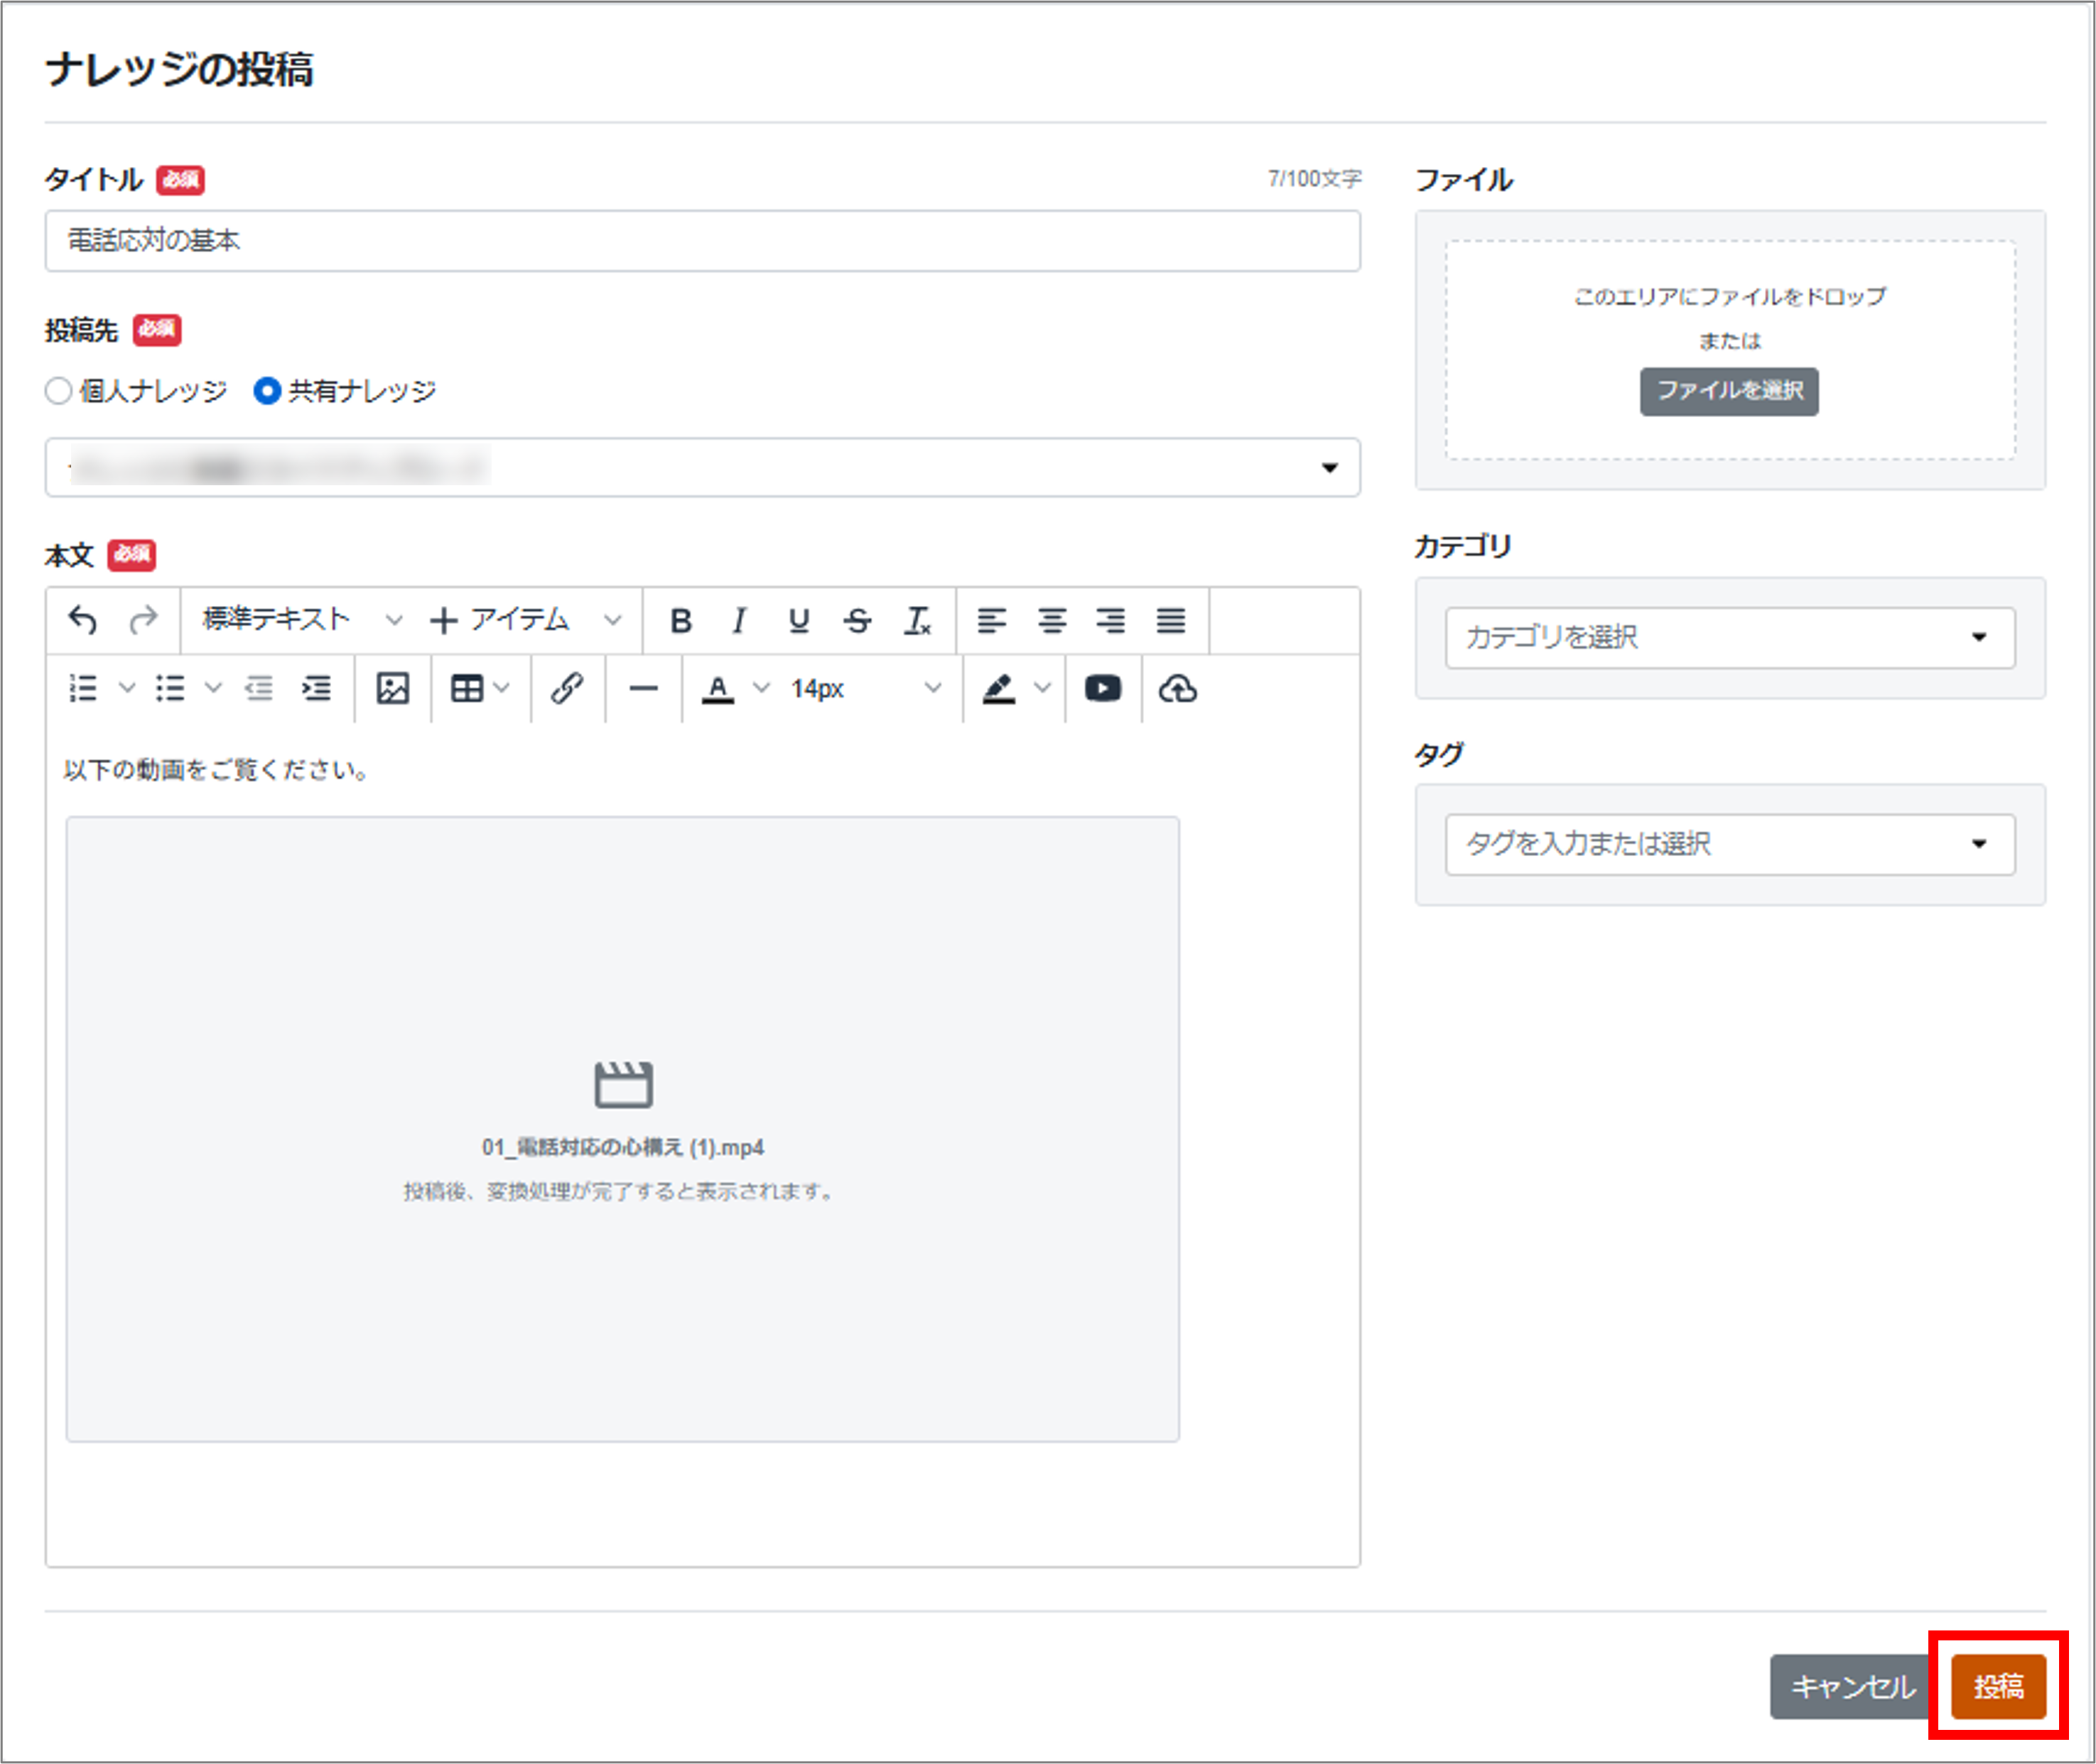The height and width of the screenshot is (1764, 2096).
Task: Center align the text
Action: (x=1051, y=621)
